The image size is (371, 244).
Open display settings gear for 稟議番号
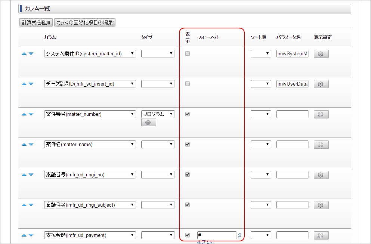pos(321,175)
